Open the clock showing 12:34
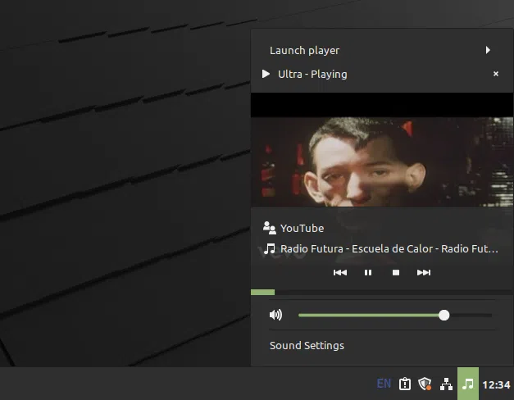 496,384
